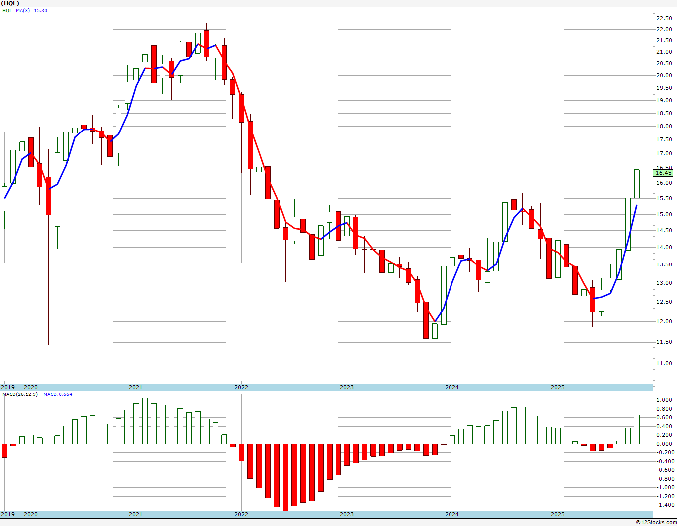Click the 1.000 MACD axis label
The width and height of the screenshot is (677, 526).
click(x=664, y=400)
